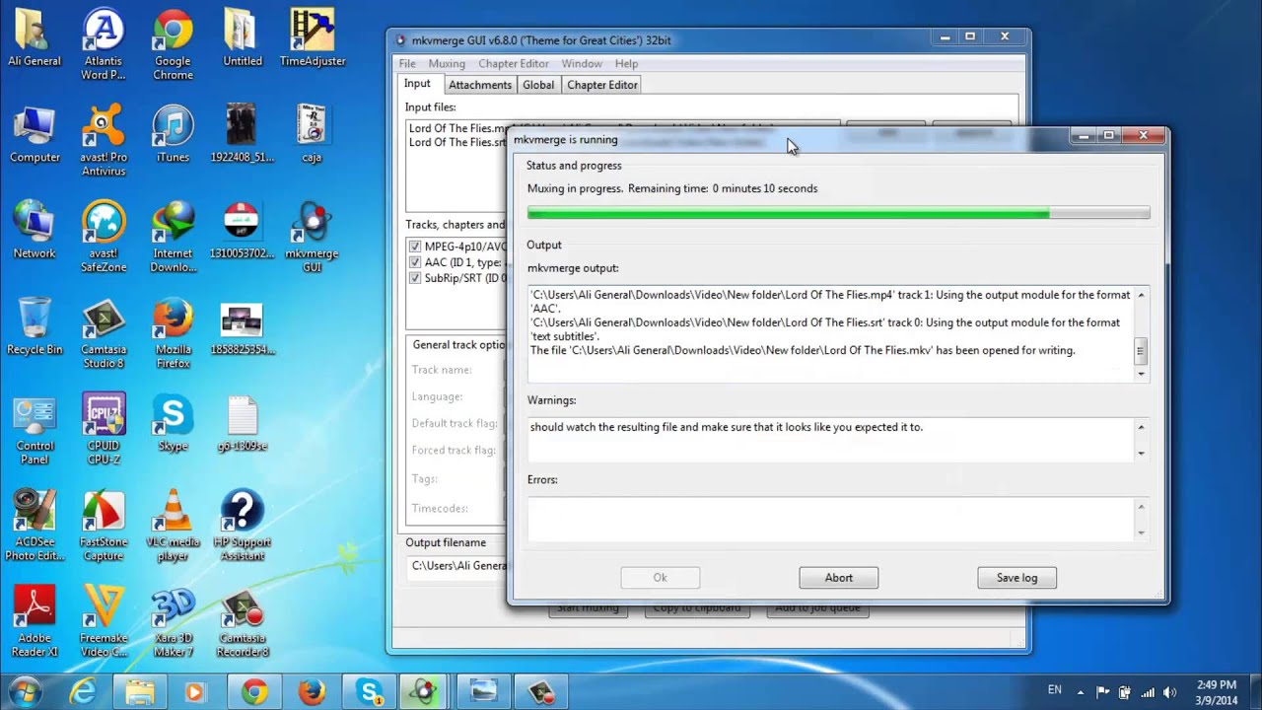Switch to the Global tab
Screen dimensions: 1262x710
pyautogui.click(x=538, y=85)
